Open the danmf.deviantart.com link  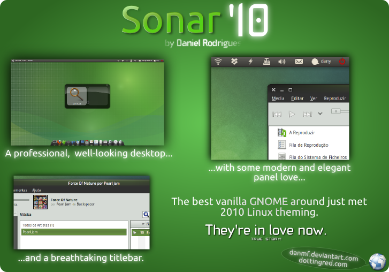coord(324,255)
